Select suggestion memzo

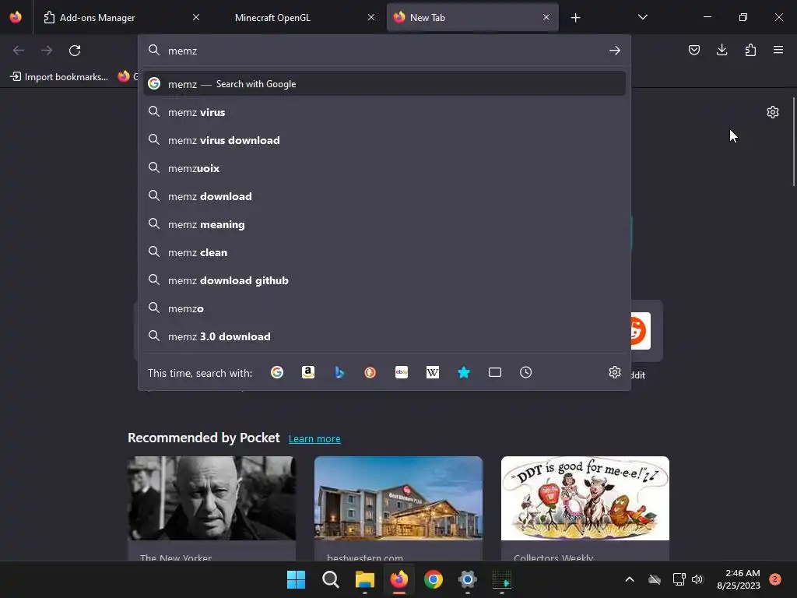coord(384,308)
